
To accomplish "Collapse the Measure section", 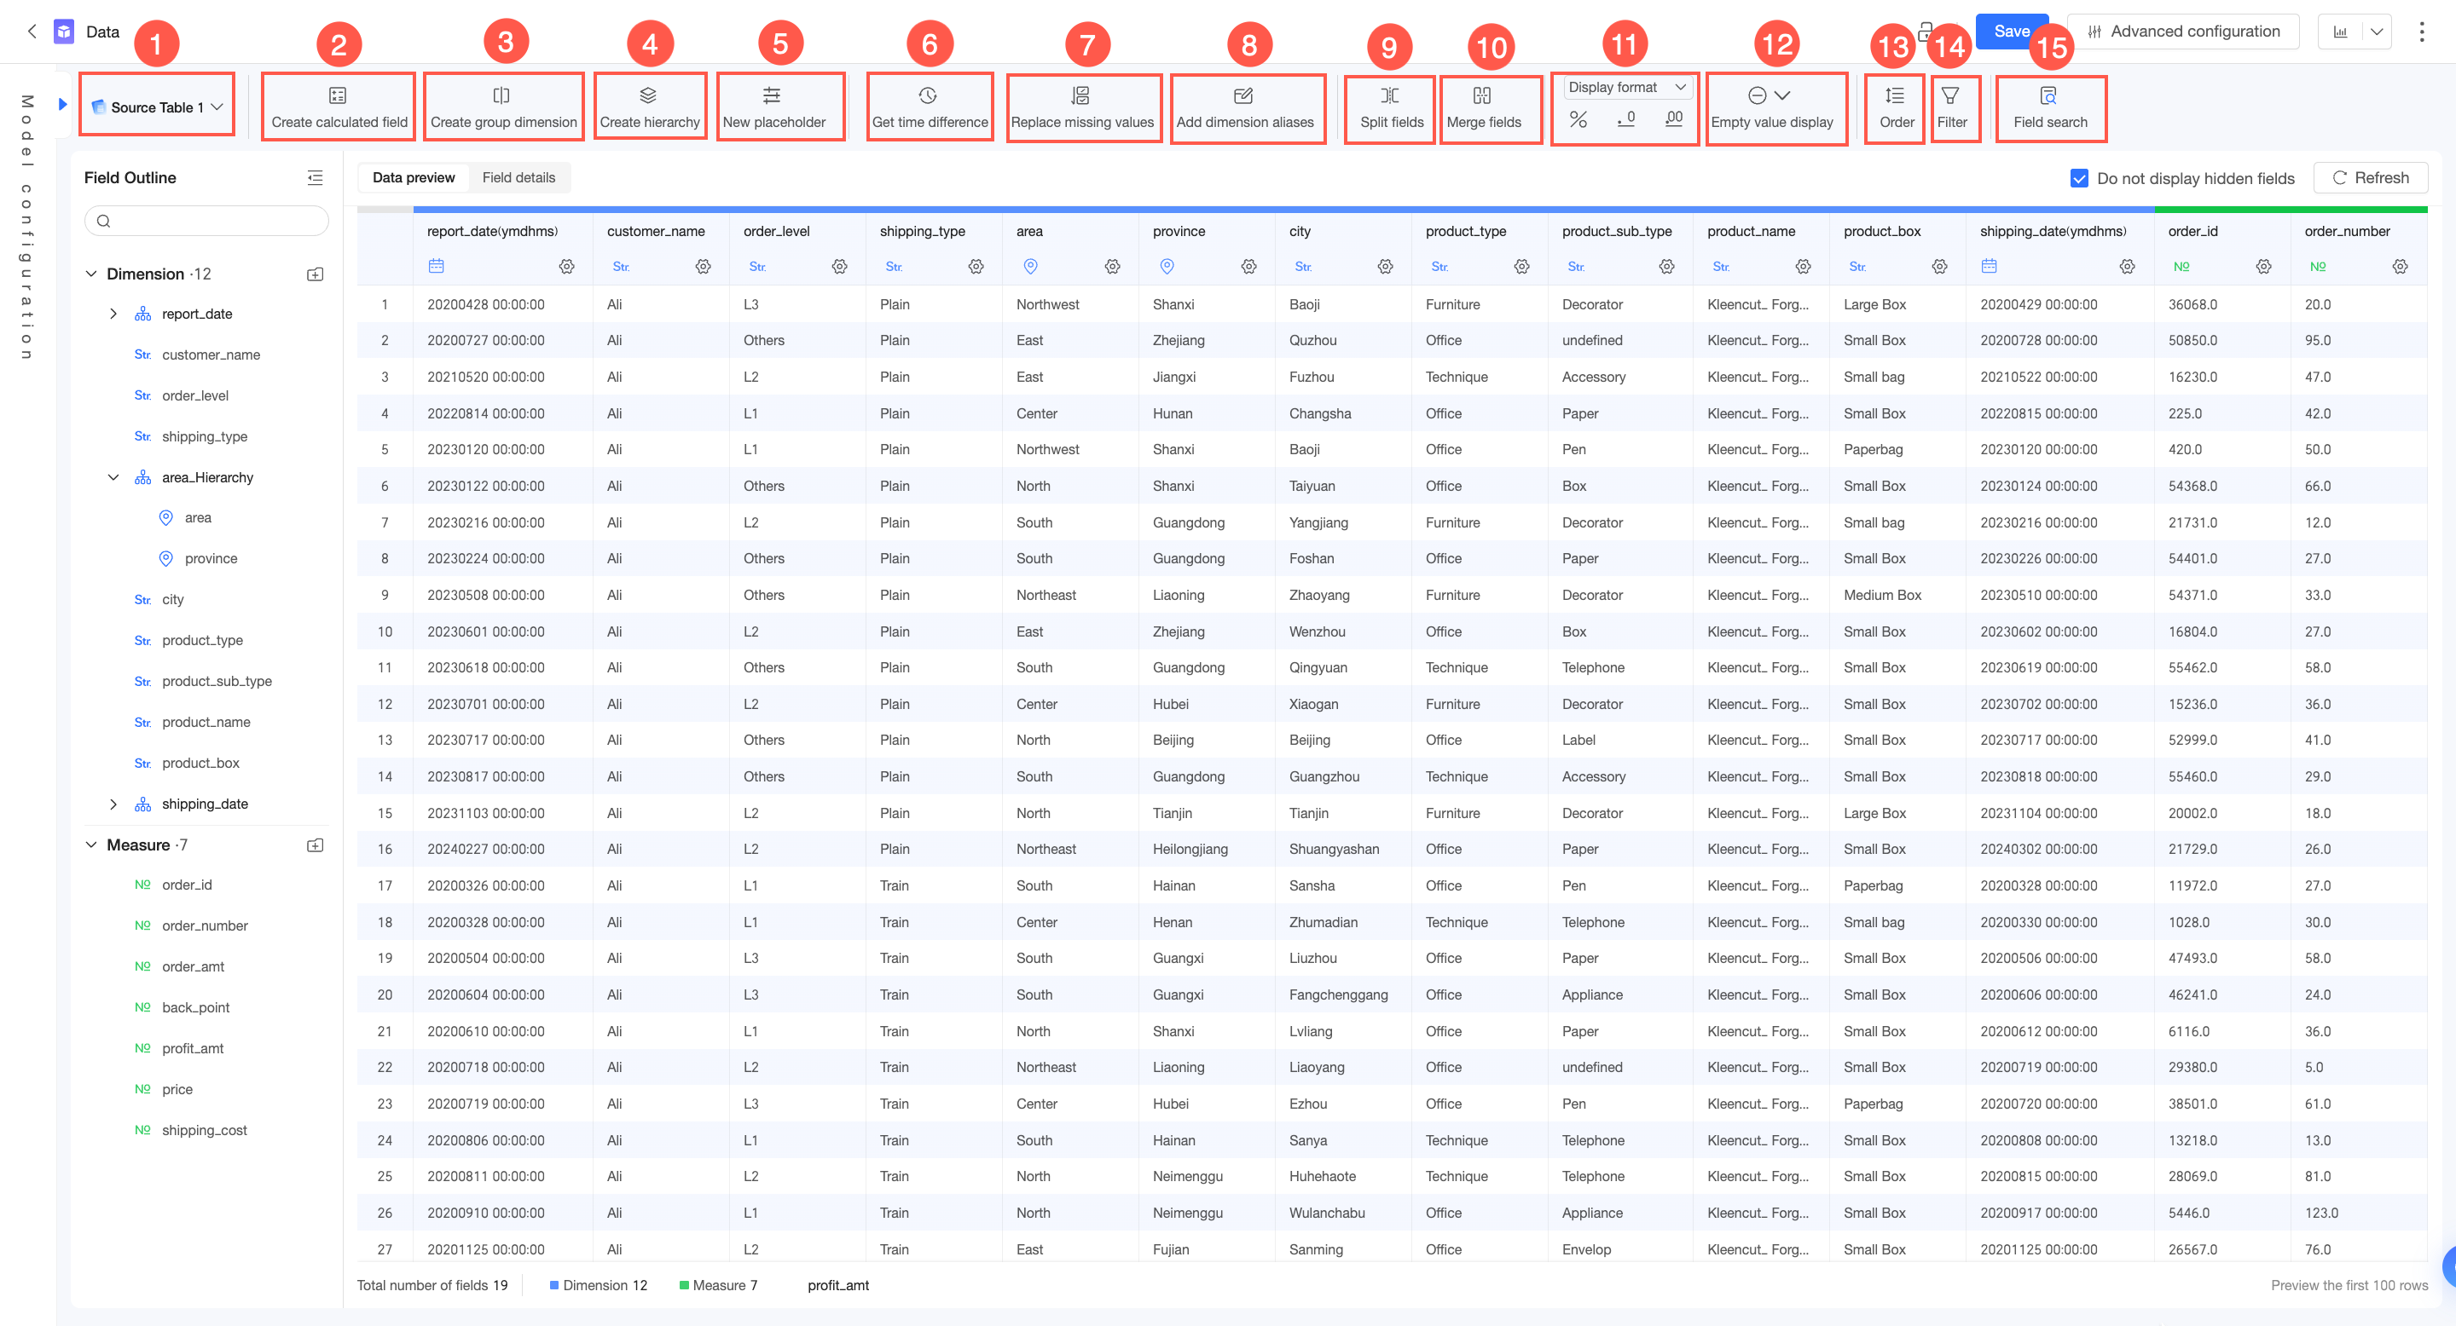I will coord(91,845).
